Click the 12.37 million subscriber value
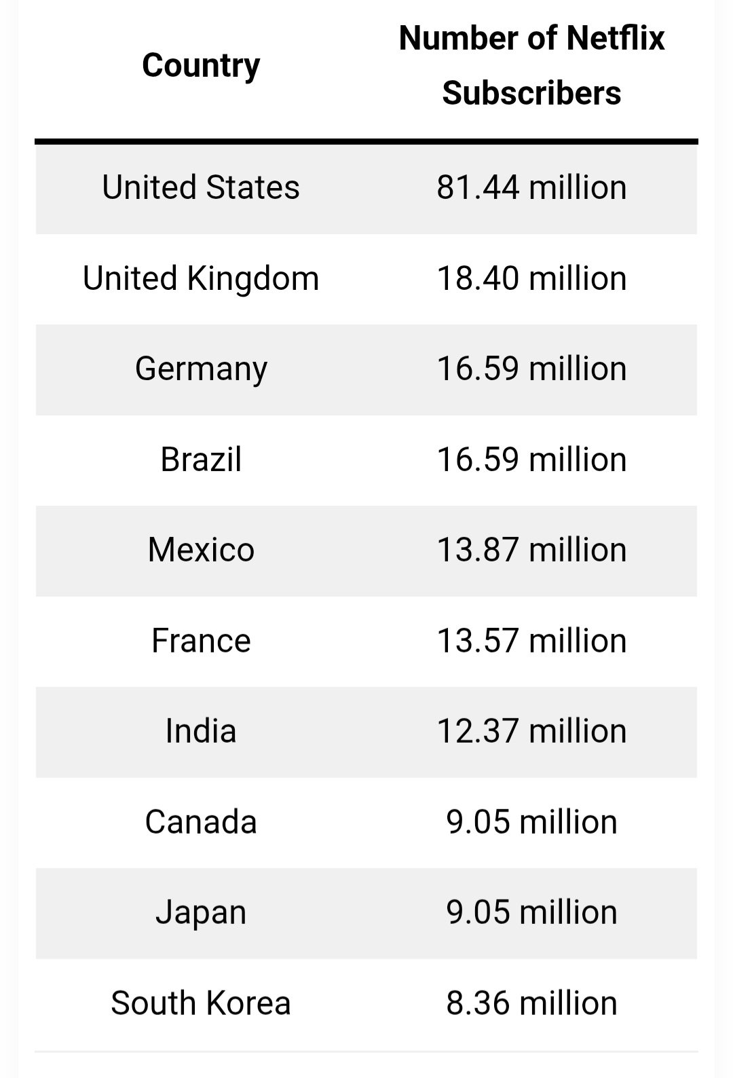This screenshot has width=733, height=1078. 531,731
